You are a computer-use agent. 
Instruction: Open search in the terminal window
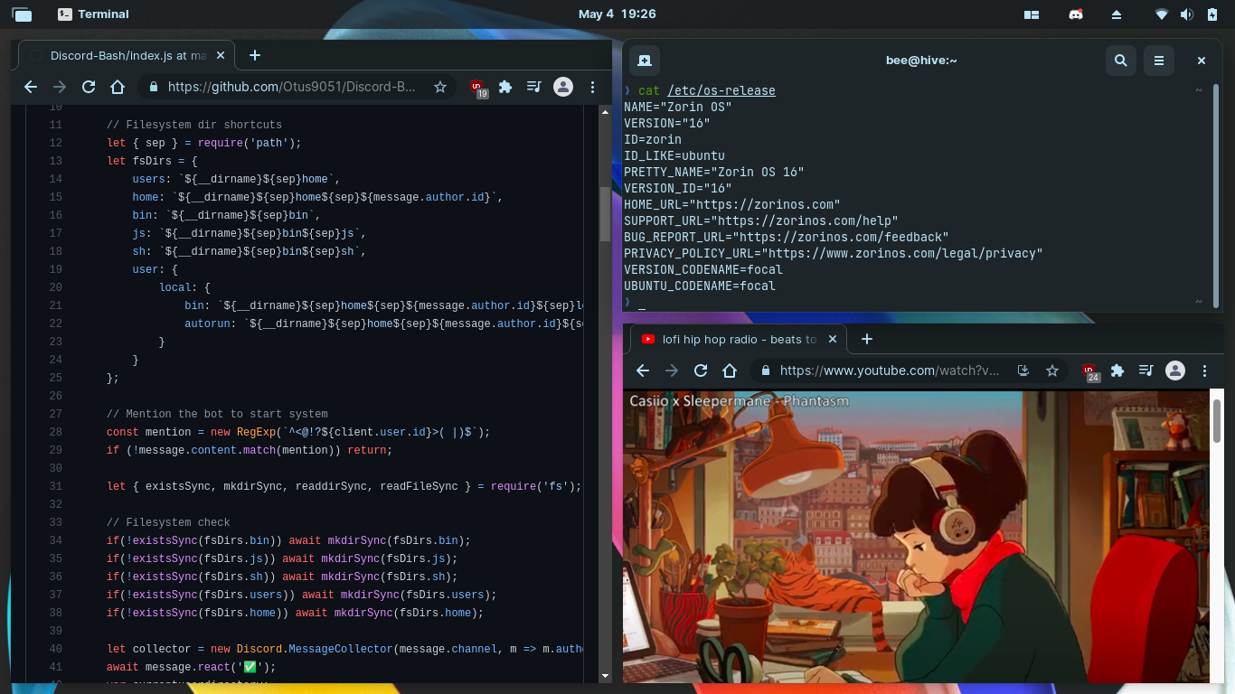pyautogui.click(x=1120, y=61)
